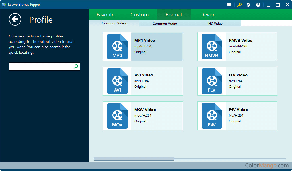
Task: Choose the AVI file icon
Action: point(117,81)
